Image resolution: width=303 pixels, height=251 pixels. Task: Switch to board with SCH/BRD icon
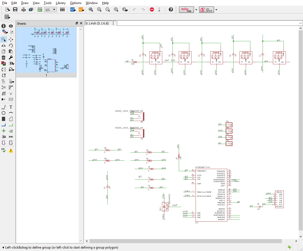coord(40,9)
